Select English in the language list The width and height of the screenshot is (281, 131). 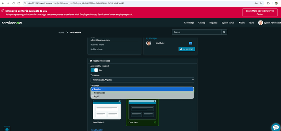pyautogui.click(x=142, y=89)
